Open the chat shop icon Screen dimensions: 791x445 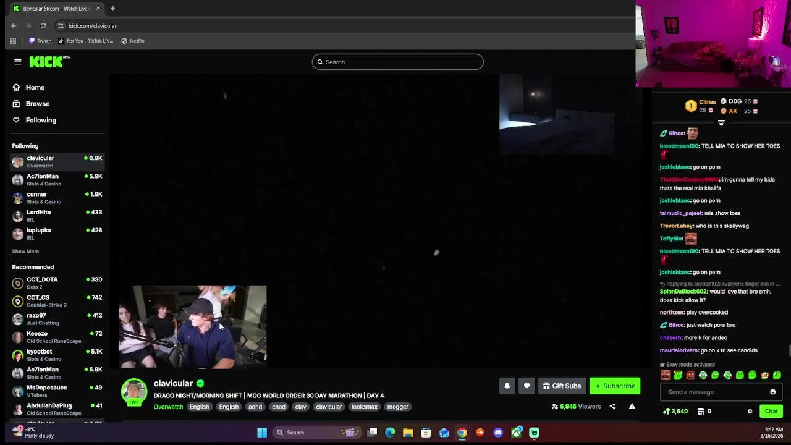pyautogui.click(x=700, y=411)
